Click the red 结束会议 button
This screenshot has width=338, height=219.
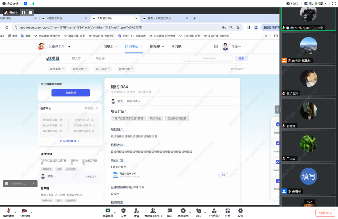[x=325, y=213]
